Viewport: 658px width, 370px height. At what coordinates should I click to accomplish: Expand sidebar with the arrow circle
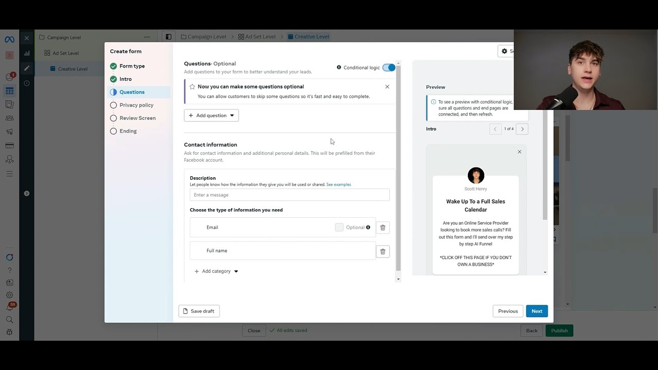point(27,193)
